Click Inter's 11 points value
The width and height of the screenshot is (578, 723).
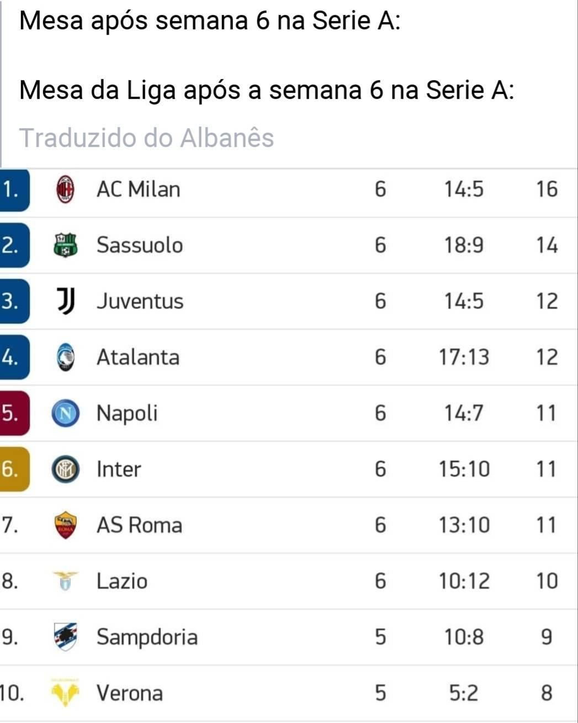tap(547, 469)
